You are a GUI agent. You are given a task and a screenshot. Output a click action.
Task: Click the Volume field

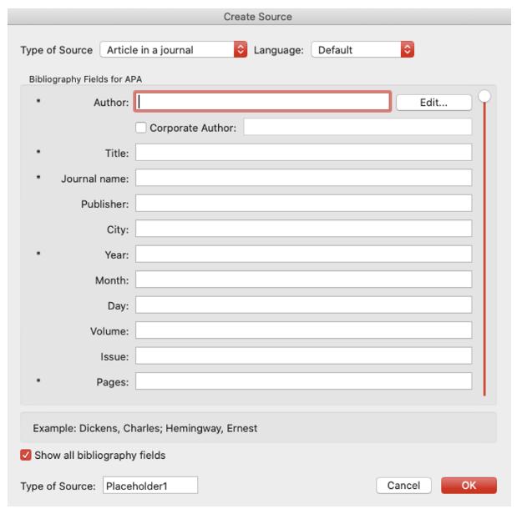(303, 330)
